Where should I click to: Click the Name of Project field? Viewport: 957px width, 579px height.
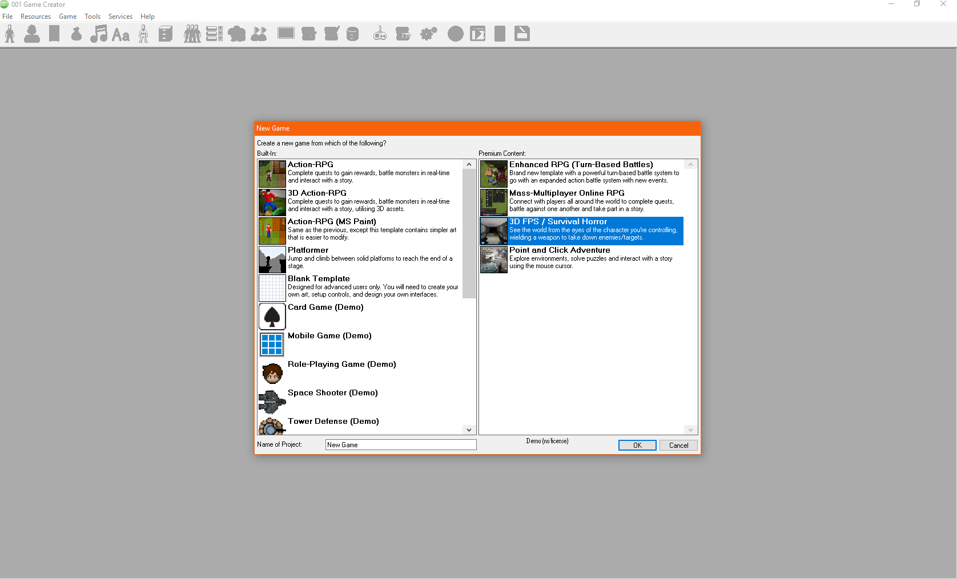click(401, 445)
